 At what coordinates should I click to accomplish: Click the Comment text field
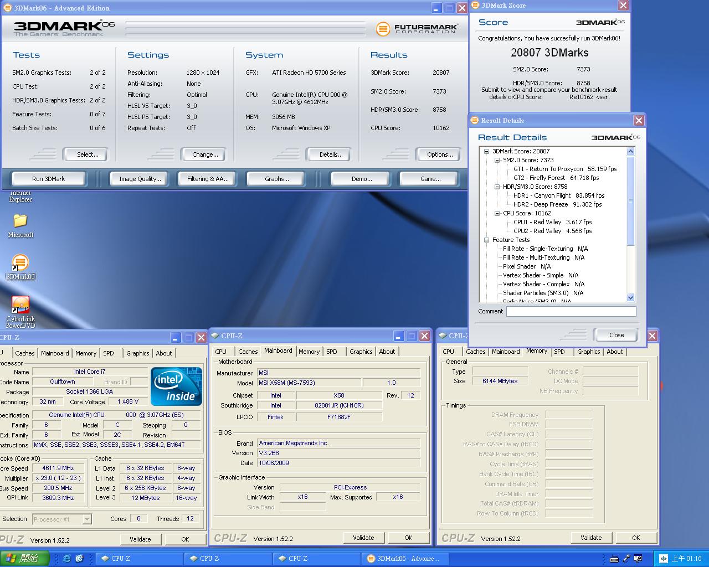[x=571, y=311]
